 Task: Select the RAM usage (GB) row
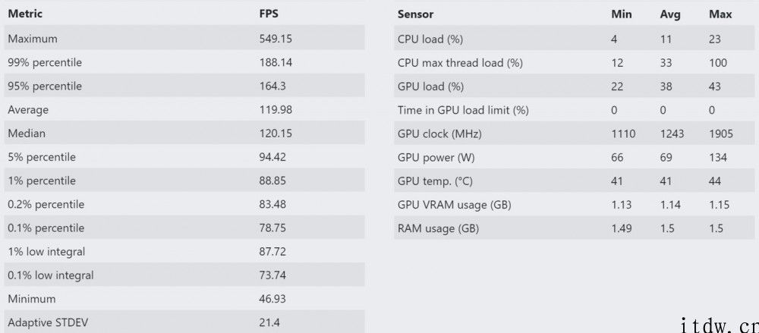[x=574, y=228]
